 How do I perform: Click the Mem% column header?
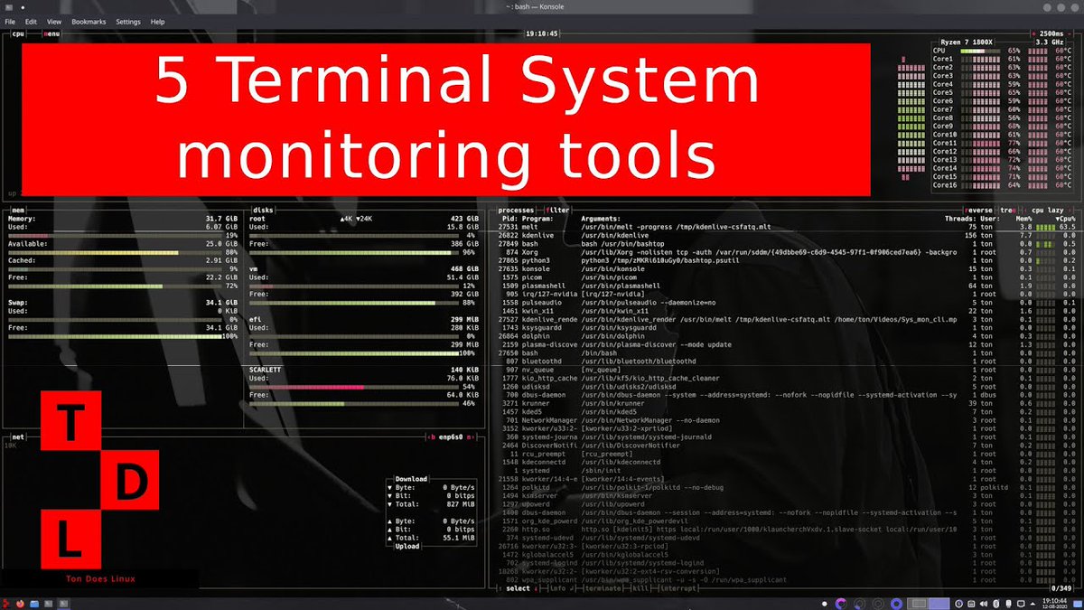pyautogui.click(x=1024, y=219)
